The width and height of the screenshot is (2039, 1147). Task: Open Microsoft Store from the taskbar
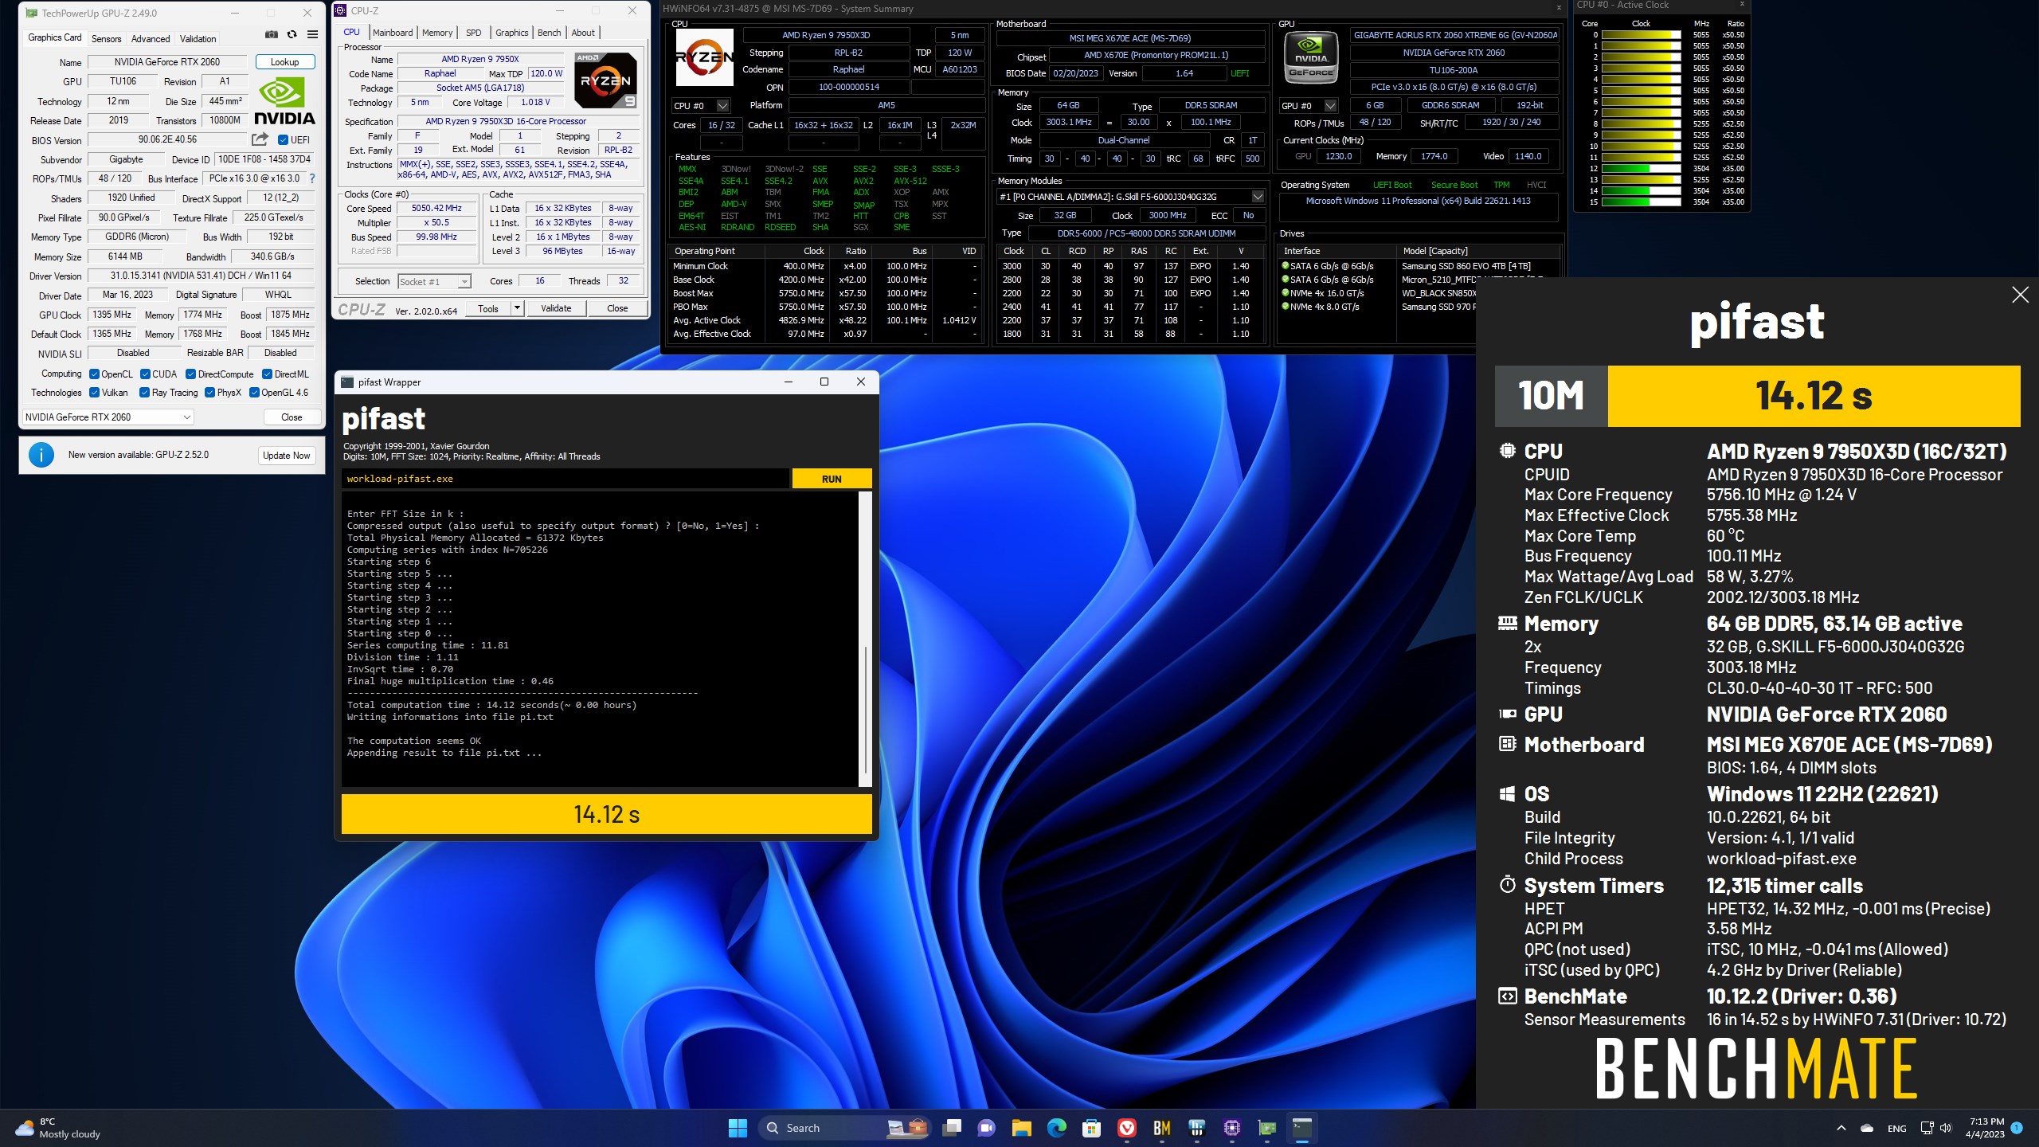1091,1128
